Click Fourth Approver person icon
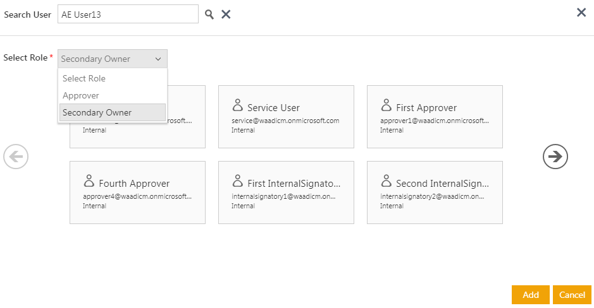The width and height of the screenshot is (594, 308). 89,181
